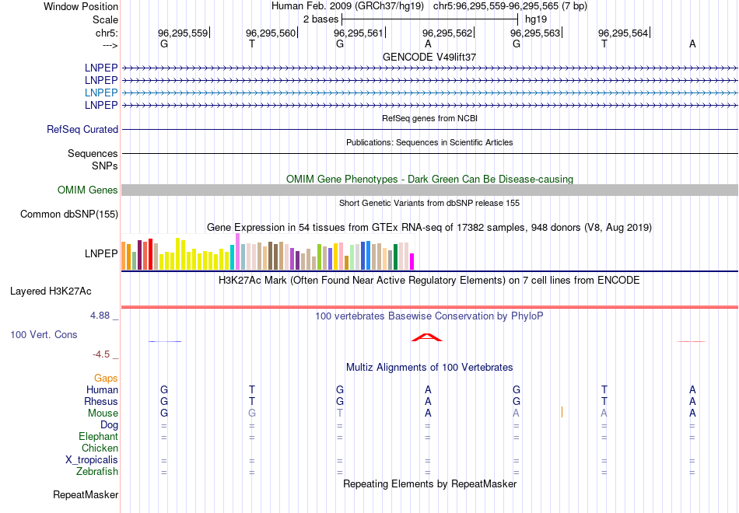
Task: Click the Mouse species label
Action: click(103, 414)
